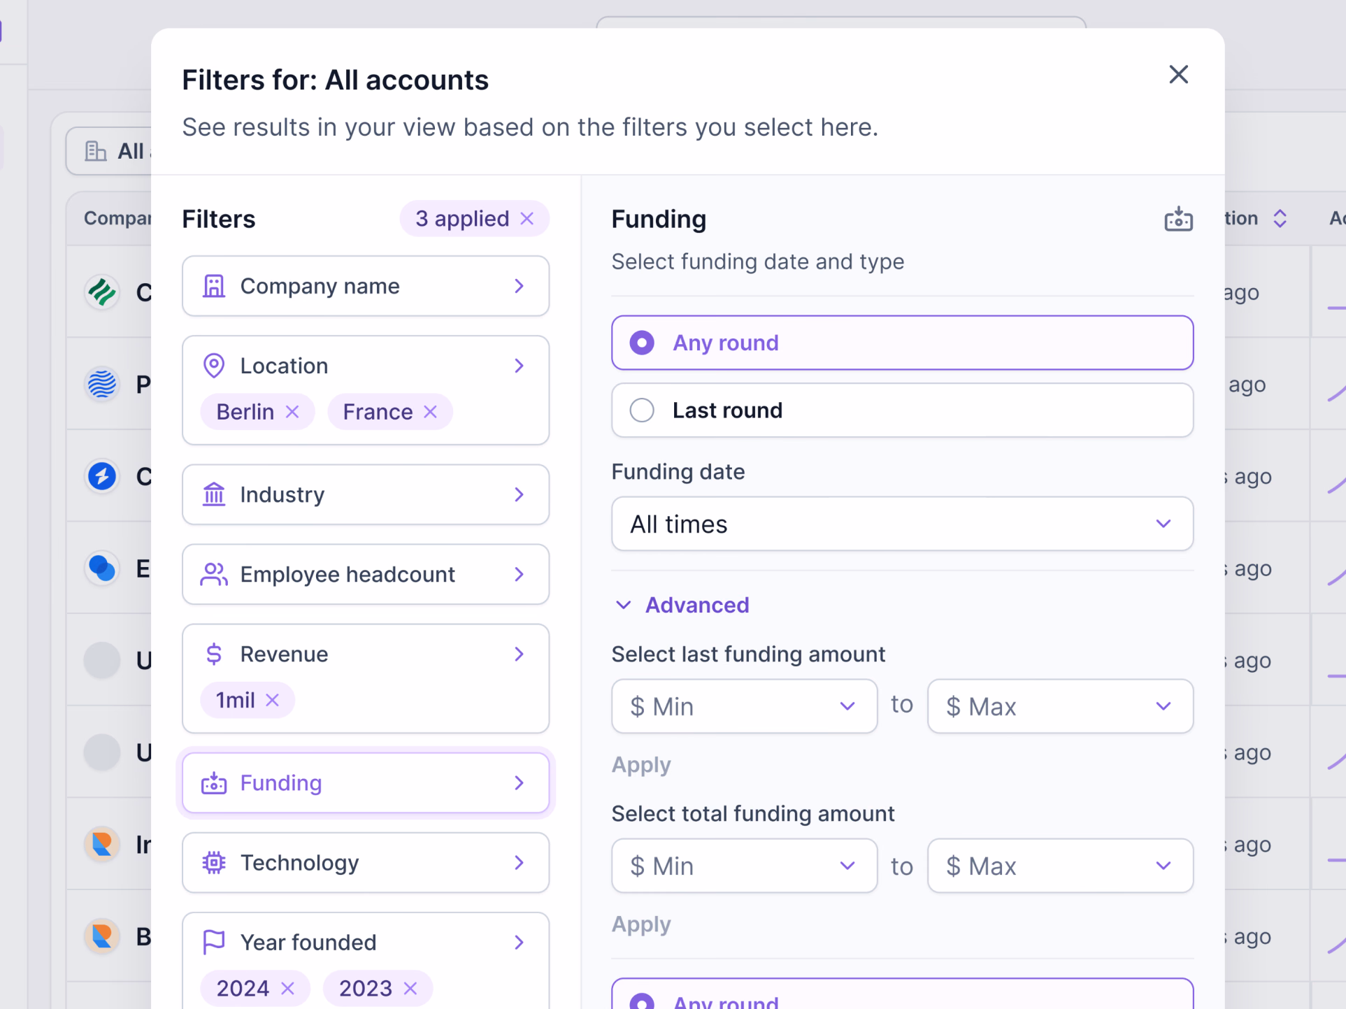Image resolution: width=1346 pixels, height=1009 pixels.
Task: Open the Technology filter
Action: 366,862
